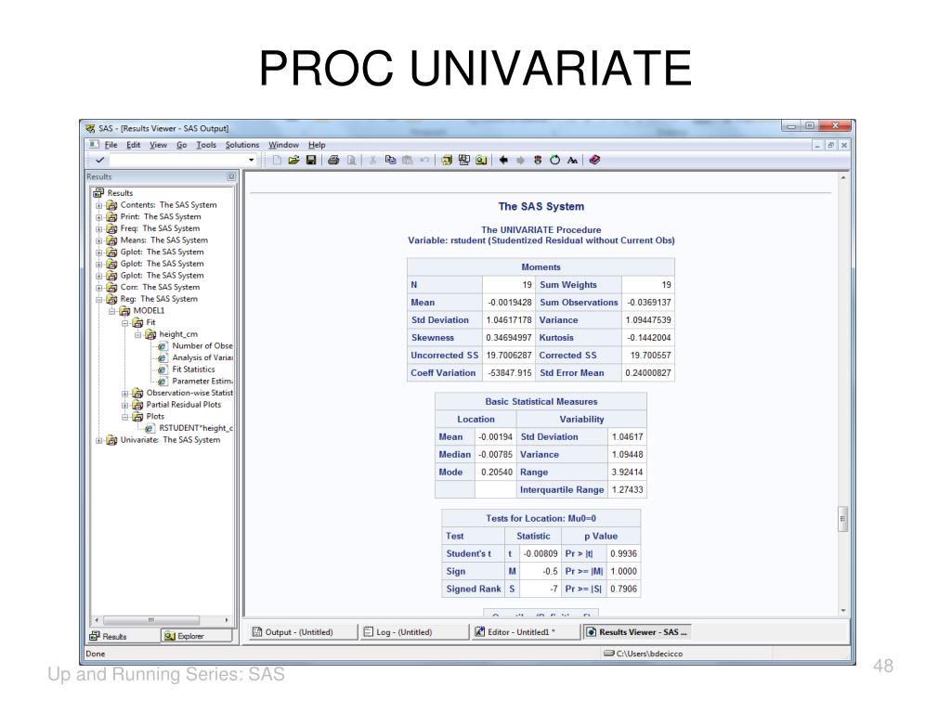Click inside the command input box

(178, 160)
